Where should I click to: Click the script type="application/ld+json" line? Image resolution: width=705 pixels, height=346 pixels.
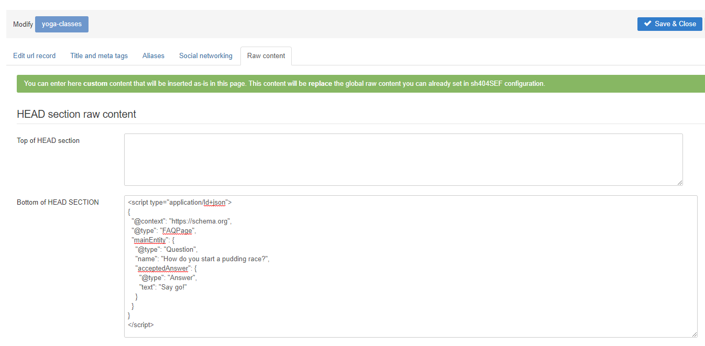180,202
